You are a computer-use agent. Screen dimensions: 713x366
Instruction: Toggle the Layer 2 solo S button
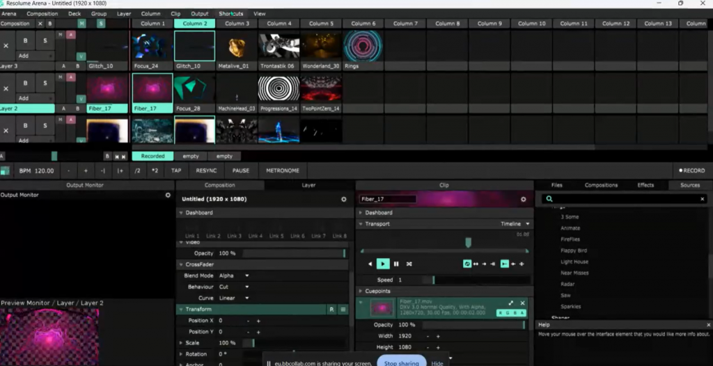point(45,83)
